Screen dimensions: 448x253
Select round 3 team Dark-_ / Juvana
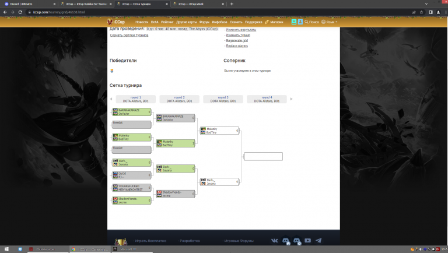[x=219, y=182]
